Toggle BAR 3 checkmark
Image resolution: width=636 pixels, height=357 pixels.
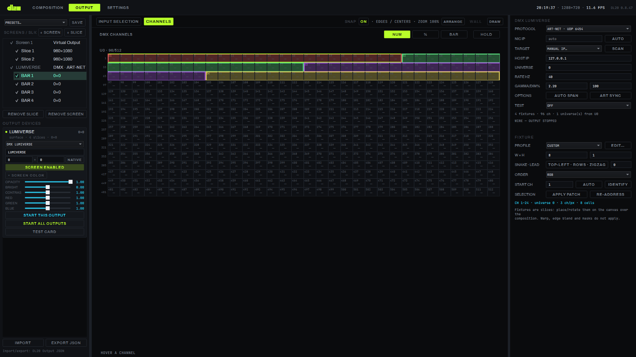click(17, 92)
